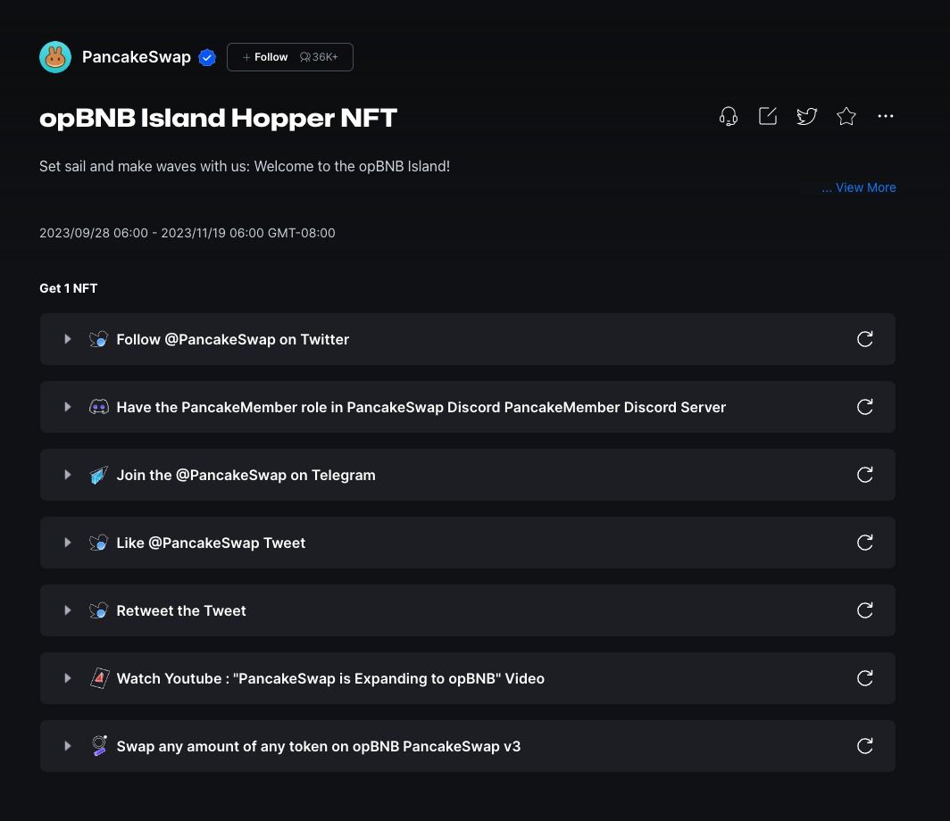The image size is (950, 821).
Task: Click the Telegram paper-plane icon
Action: (99, 475)
